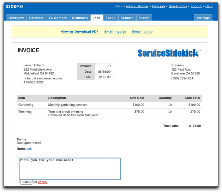
Task: Open the QuickBooks link
Action: (178, 6)
